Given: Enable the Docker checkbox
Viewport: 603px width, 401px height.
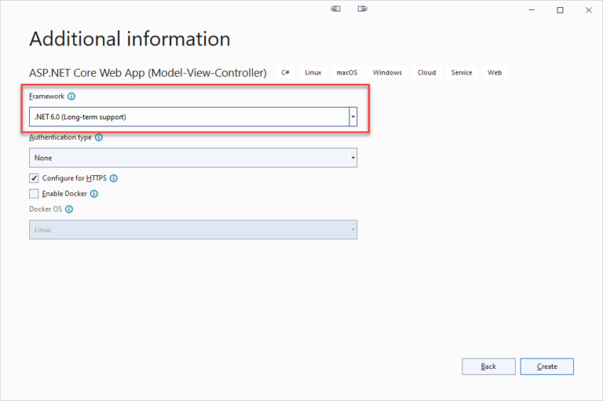Looking at the screenshot, I should pos(34,194).
